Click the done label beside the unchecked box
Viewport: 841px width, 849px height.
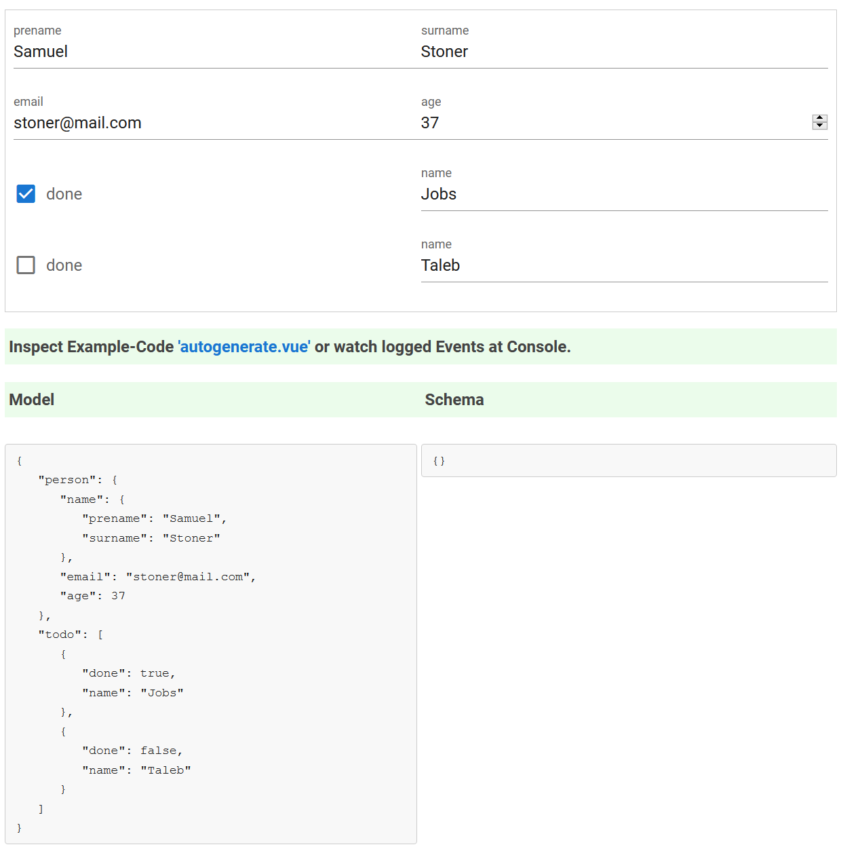pyautogui.click(x=64, y=265)
